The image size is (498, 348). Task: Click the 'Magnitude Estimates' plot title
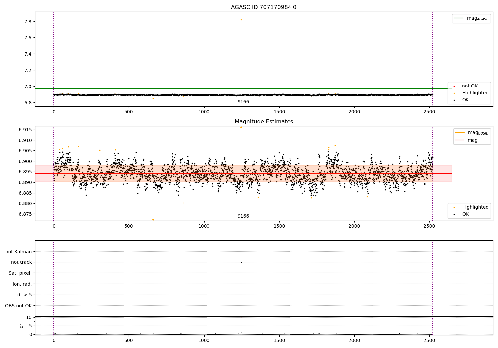click(264, 122)
